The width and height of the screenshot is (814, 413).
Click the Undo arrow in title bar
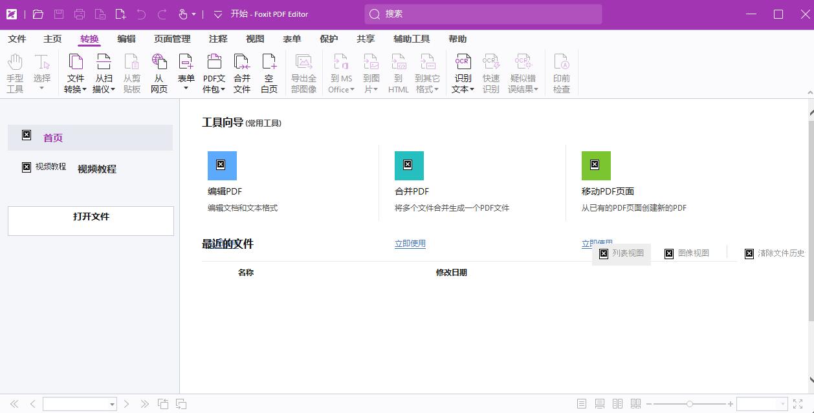[x=141, y=14]
